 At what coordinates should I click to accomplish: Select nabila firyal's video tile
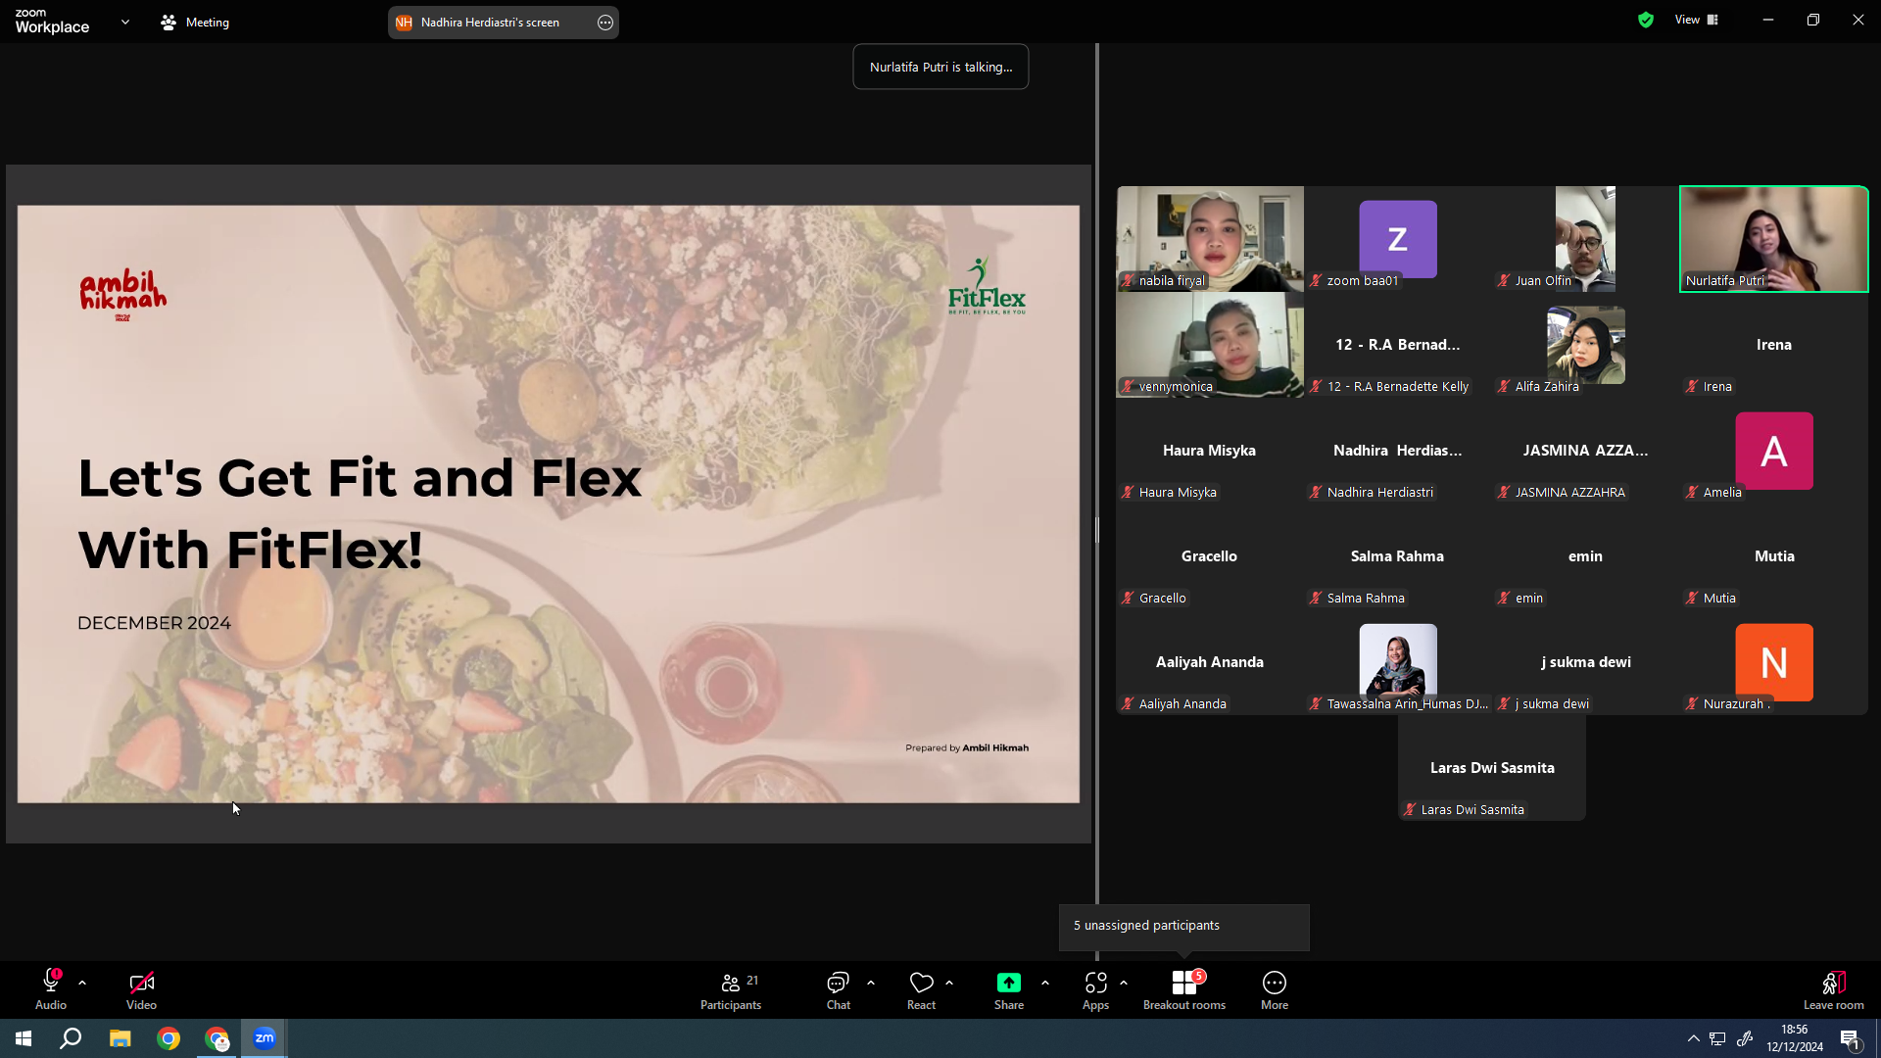point(1210,239)
